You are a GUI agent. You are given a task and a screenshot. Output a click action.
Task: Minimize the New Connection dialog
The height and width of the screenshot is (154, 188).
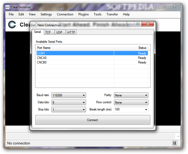pos(131,24)
